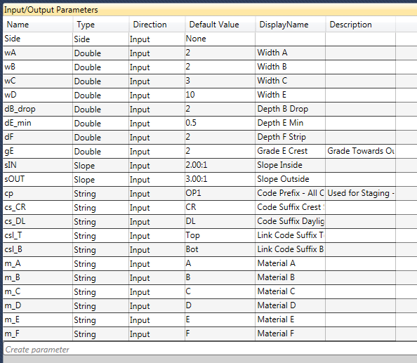Screen dimensions: 417x363
Task: Select the 'cs_DL' name cell
Action: (x=38, y=222)
